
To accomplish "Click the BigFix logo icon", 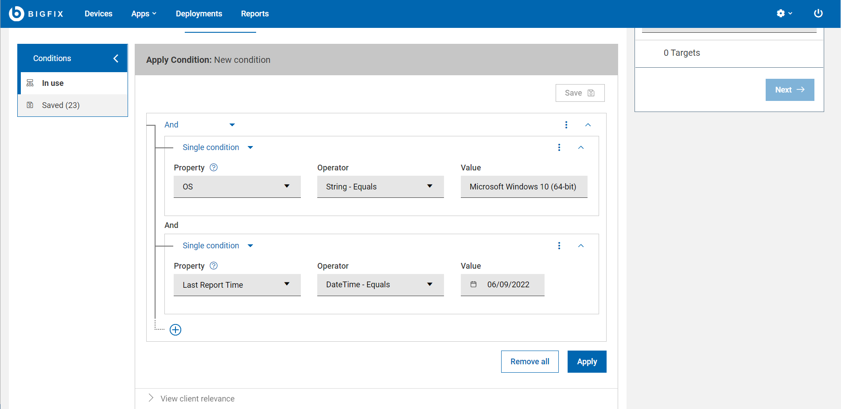I will (x=16, y=14).
